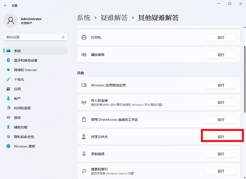Viewport: 246px width, 179px height.
Task: Run the 播放音频 troubleshooter
Action: click(221, 55)
